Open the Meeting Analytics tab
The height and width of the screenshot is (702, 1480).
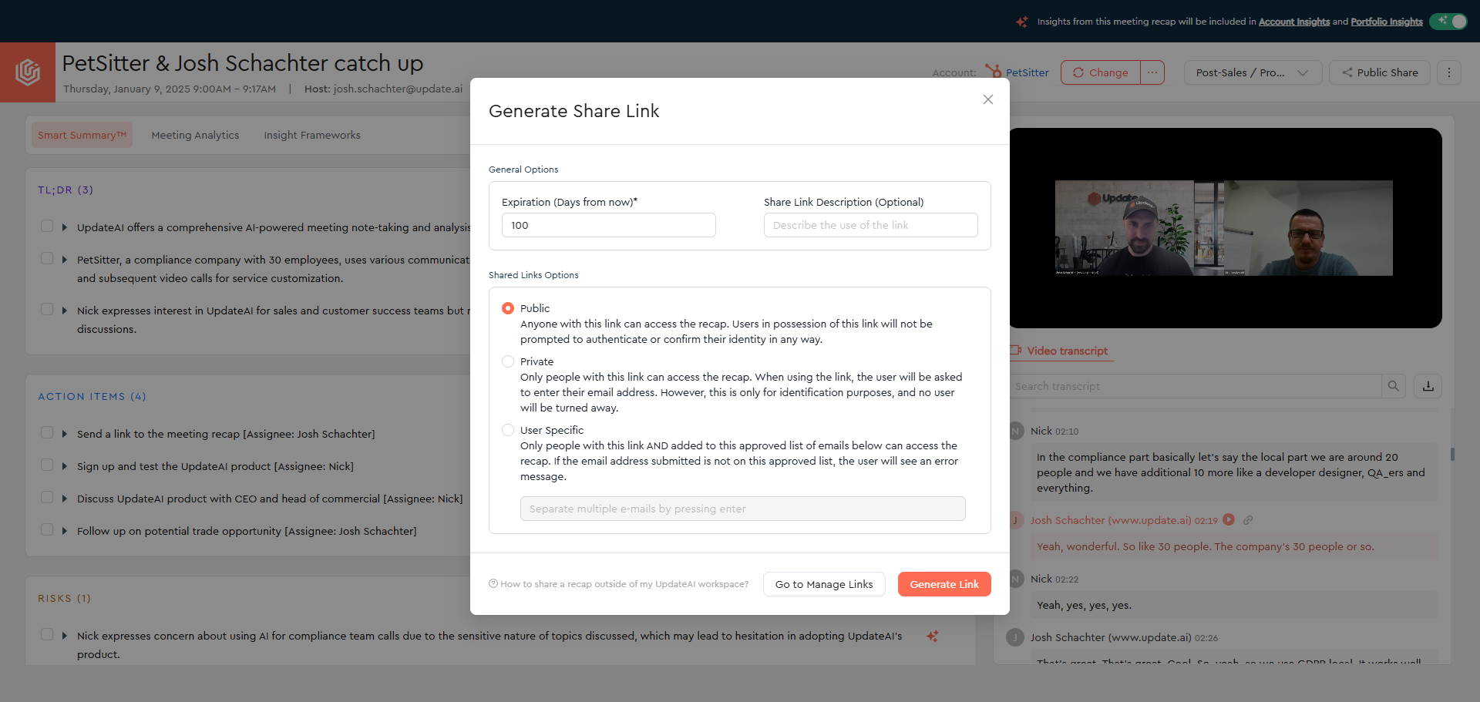tap(195, 135)
